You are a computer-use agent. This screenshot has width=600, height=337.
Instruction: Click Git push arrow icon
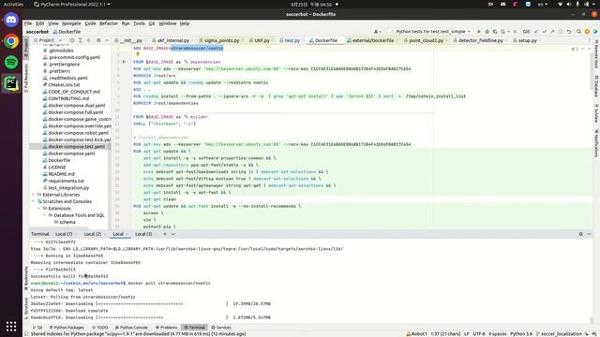(552, 32)
